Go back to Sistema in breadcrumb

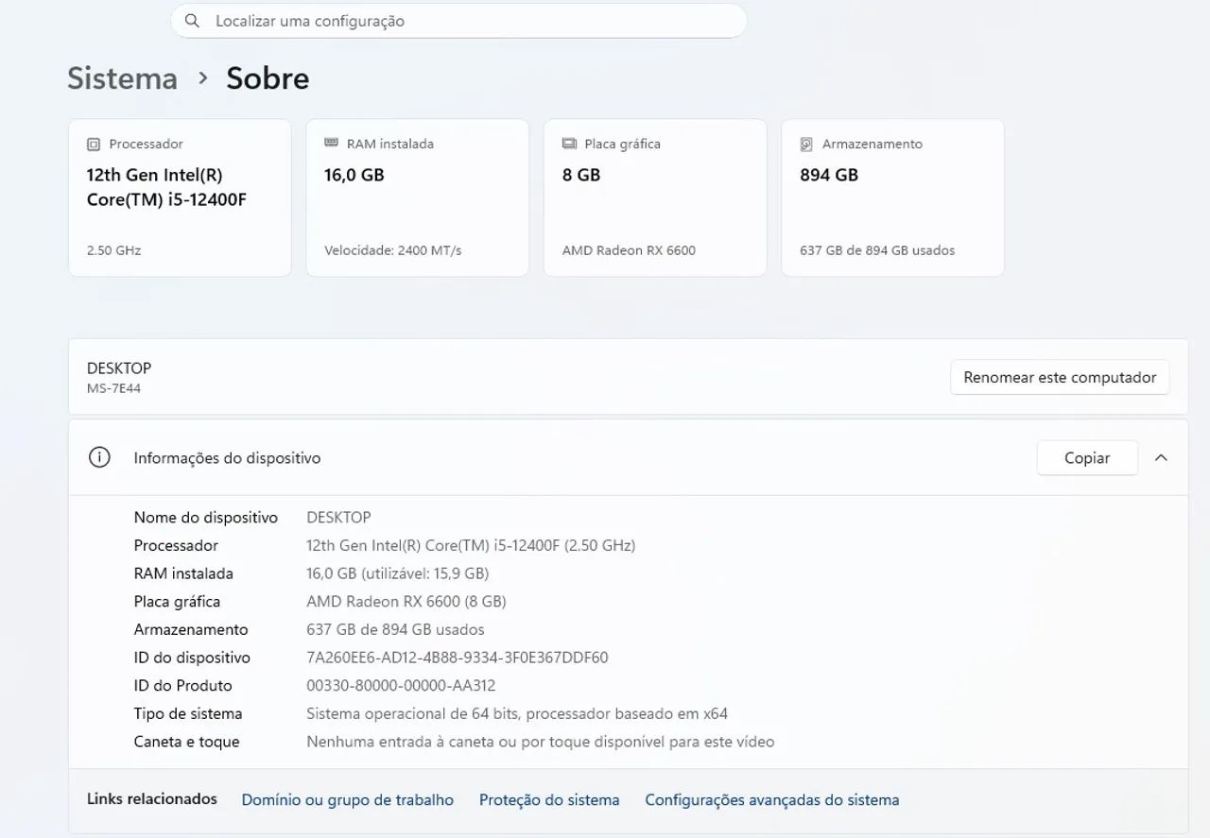(122, 77)
